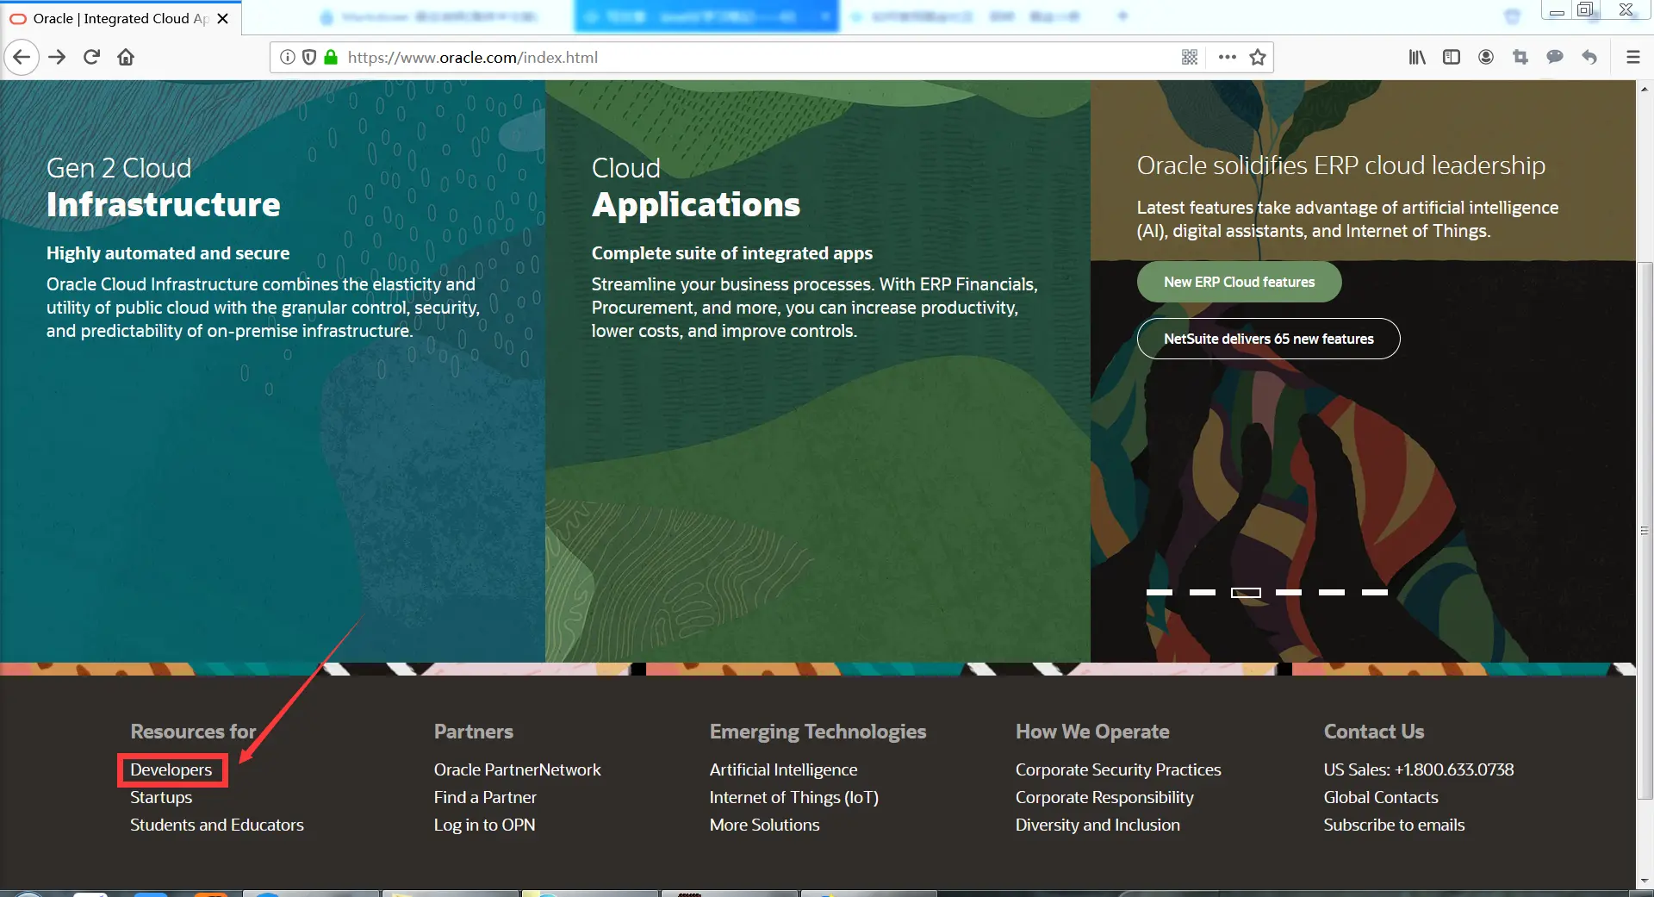Select the Oracle Integrated Cloud tab
1654x897 pixels.
pos(121,19)
